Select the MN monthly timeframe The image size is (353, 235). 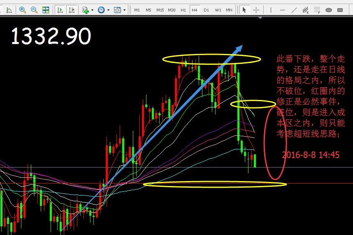(229, 10)
